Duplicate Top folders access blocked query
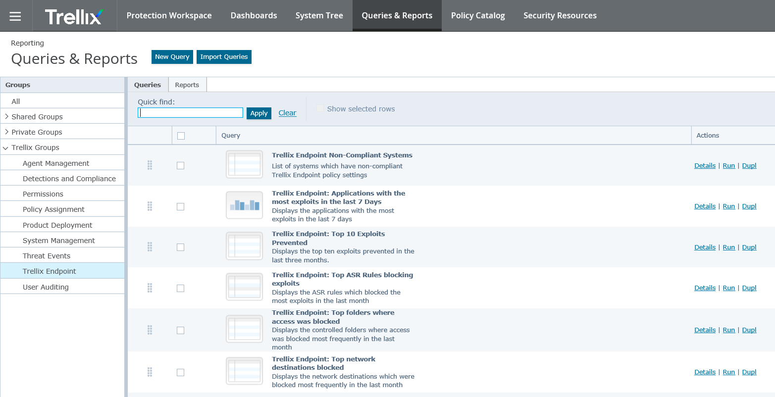 coord(749,330)
